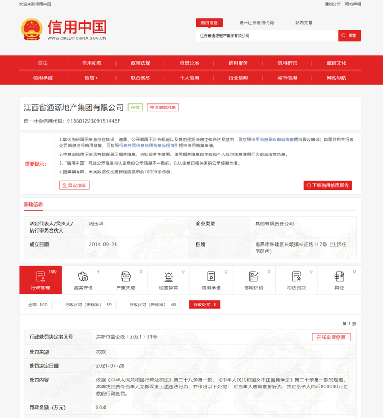The image size is (383, 418).
Task: Filter by 全部 100 records
Action: coord(38,304)
